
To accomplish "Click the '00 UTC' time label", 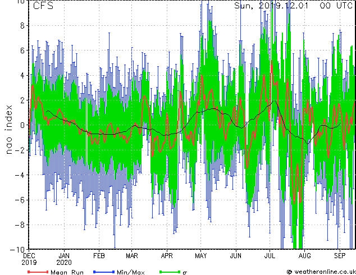I will (336, 6).
